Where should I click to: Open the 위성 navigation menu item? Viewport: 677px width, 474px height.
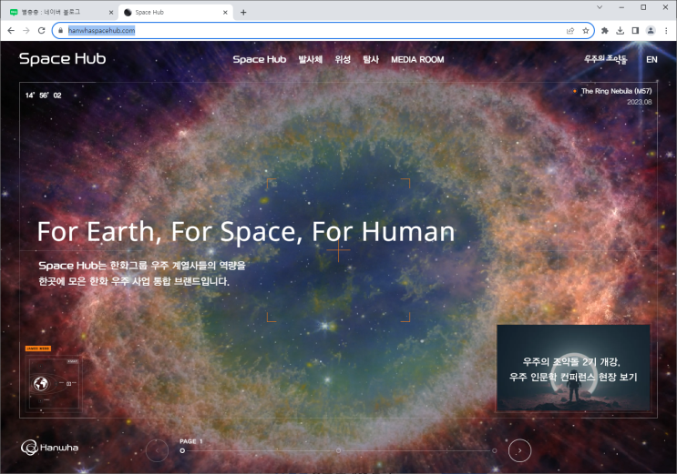pyautogui.click(x=343, y=59)
